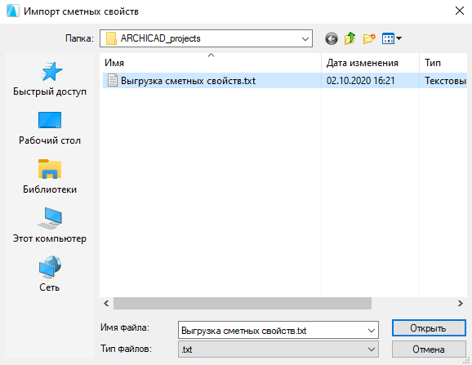Click the right scroll arrow

(461, 303)
